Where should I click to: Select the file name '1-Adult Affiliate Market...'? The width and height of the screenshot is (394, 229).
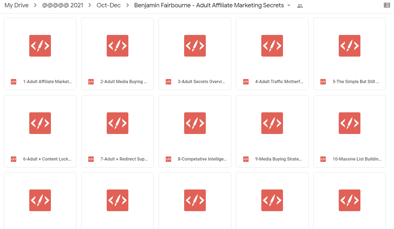click(x=48, y=81)
